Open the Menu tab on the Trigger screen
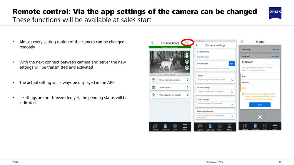Screen dimensions: 294x165 coord(275,127)
